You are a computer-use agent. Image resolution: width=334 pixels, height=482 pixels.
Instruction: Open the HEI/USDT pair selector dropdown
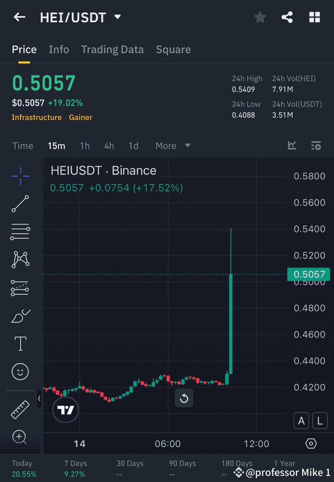pos(117,17)
